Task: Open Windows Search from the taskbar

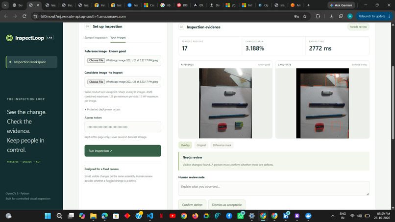Action: (59, 216)
